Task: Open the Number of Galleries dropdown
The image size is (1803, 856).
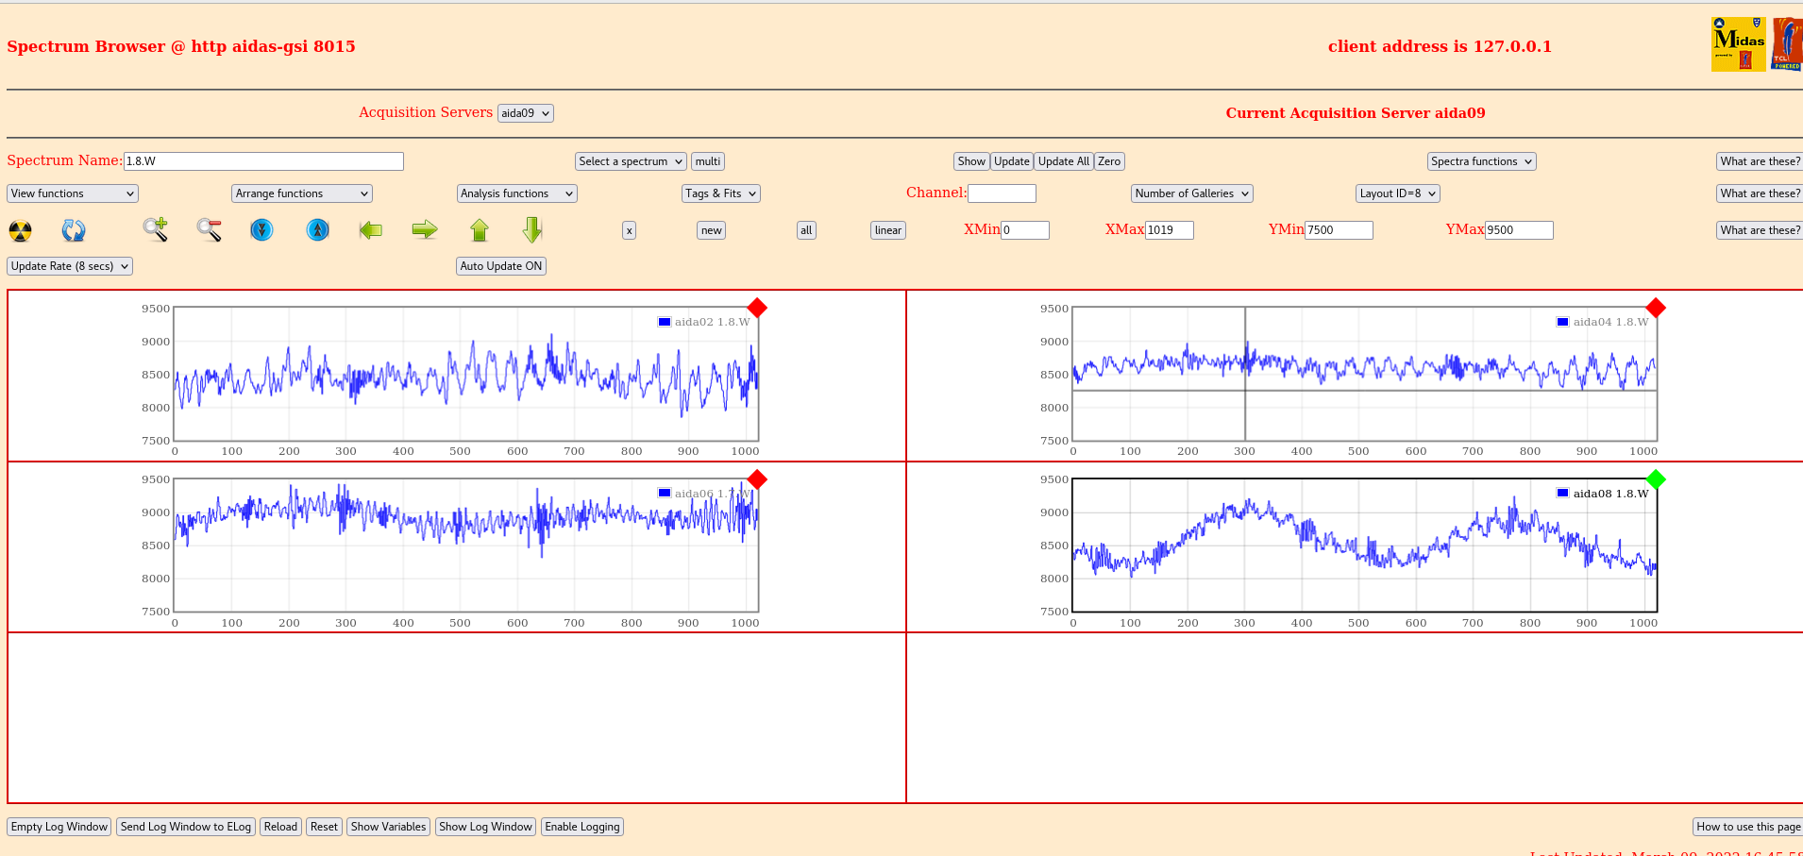Action: tap(1191, 193)
